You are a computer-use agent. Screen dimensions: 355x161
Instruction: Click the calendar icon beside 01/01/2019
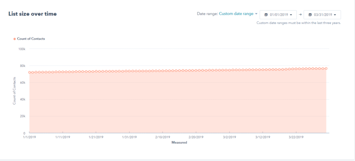coord(266,15)
